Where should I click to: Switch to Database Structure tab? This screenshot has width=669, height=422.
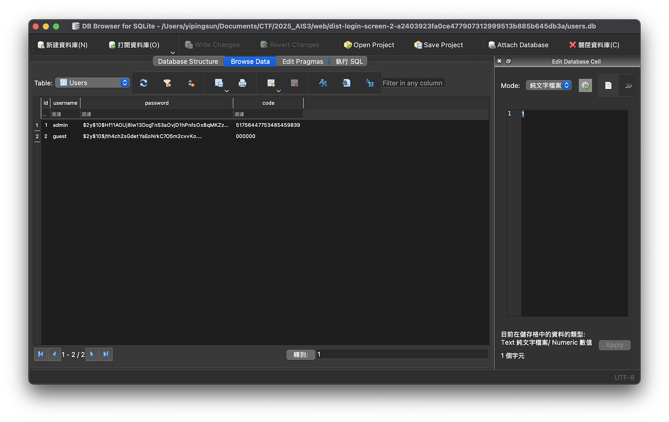pos(188,62)
